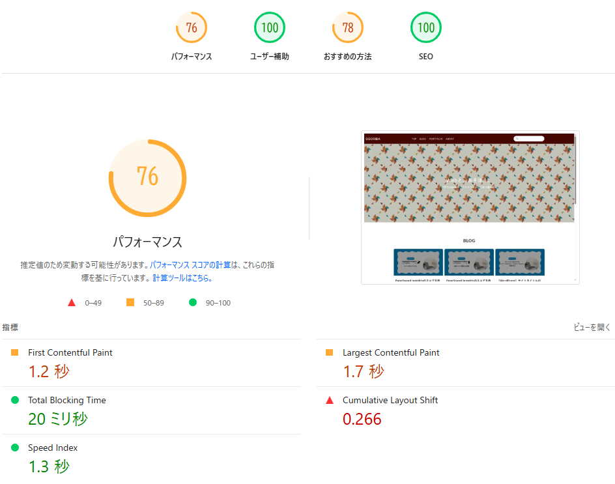
Task: Expand the Cumulative Layout Shift metric row
Action: [390, 400]
